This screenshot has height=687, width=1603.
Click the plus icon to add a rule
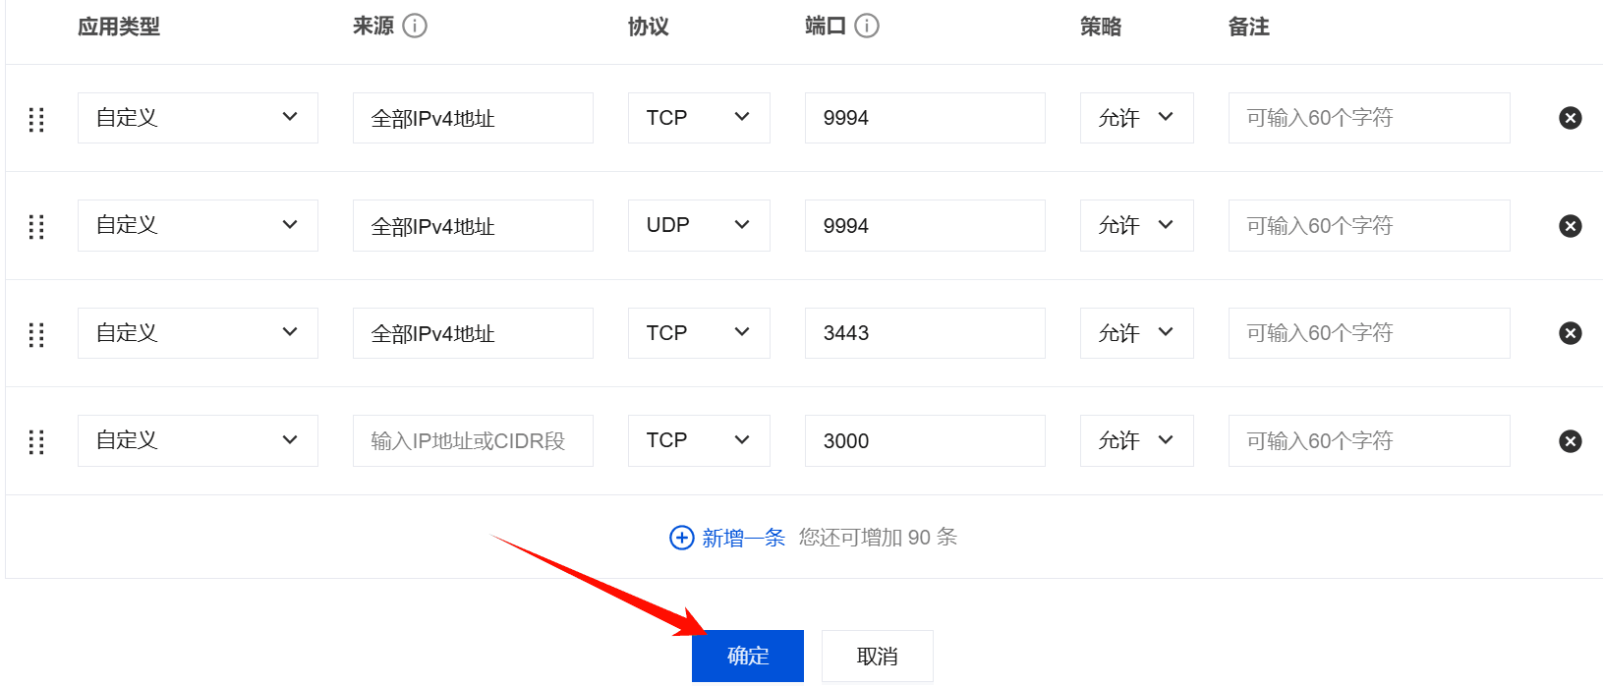pos(681,538)
